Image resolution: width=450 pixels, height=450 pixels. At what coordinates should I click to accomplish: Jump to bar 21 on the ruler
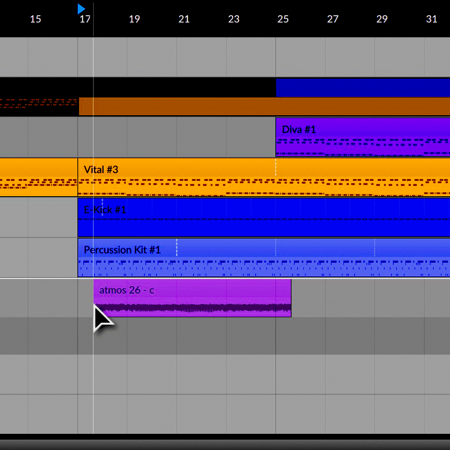[x=184, y=19]
